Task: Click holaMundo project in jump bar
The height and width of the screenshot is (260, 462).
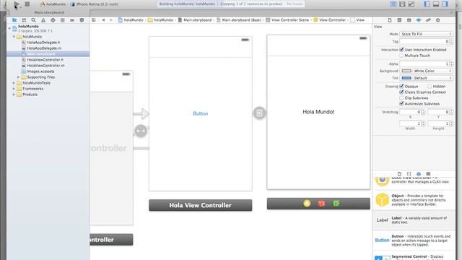Action: coord(131,20)
